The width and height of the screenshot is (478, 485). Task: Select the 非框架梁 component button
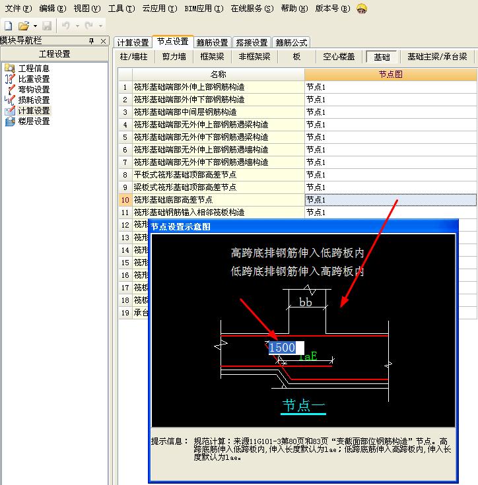[254, 57]
